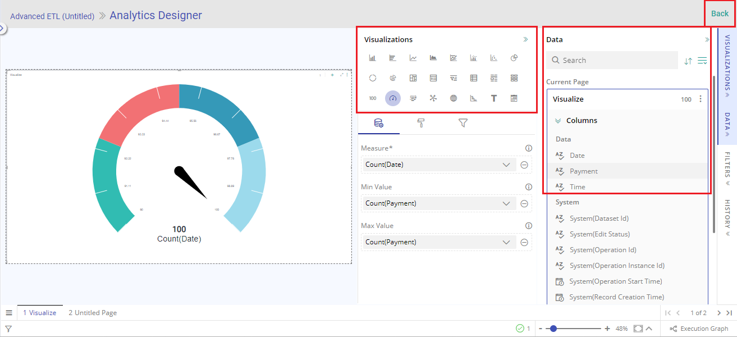Click the sort icon in Data panel
Image resolution: width=737 pixels, height=337 pixels.
[x=688, y=61]
